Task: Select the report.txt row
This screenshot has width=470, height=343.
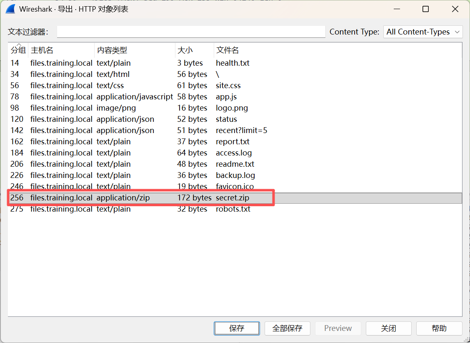Action: (x=235, y=141)
